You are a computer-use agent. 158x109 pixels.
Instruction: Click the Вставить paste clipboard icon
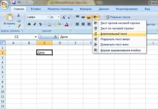9,17
